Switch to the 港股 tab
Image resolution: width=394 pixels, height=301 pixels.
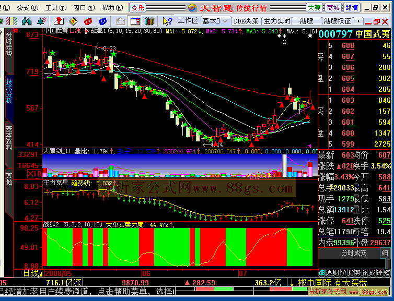[306, 21]
